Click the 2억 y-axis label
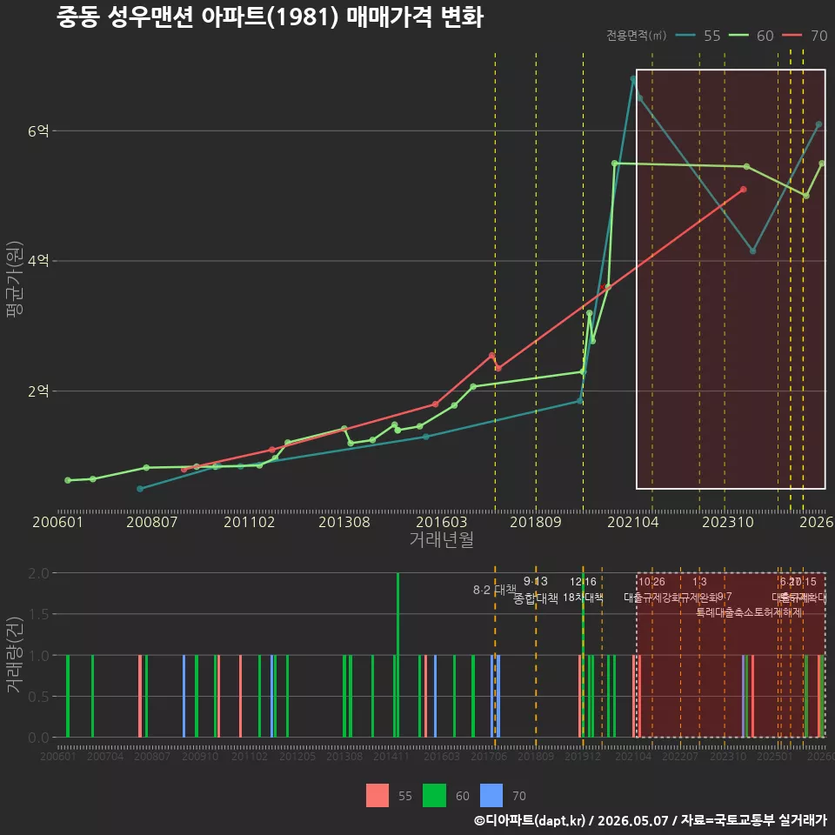The image size is (835, 835). click(38, 391)
